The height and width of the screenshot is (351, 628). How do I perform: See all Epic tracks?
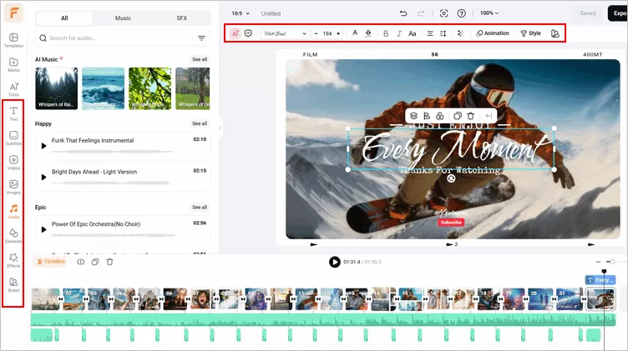200,207
